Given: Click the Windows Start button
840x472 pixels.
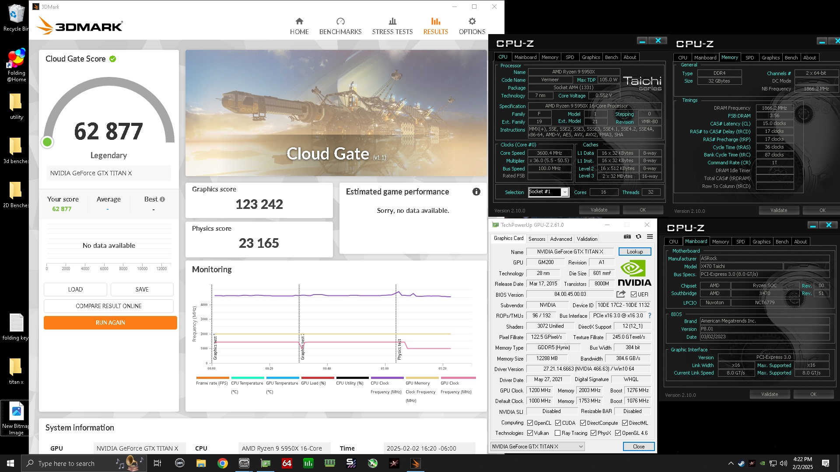Looking at the screenshot, I should [x=10, y=463].
